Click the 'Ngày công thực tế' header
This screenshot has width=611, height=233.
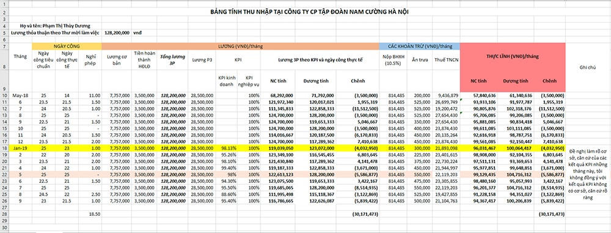click(67, 59)
